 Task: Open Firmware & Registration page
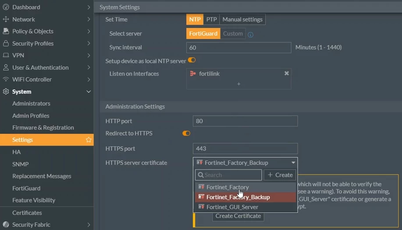coord(43,127)
